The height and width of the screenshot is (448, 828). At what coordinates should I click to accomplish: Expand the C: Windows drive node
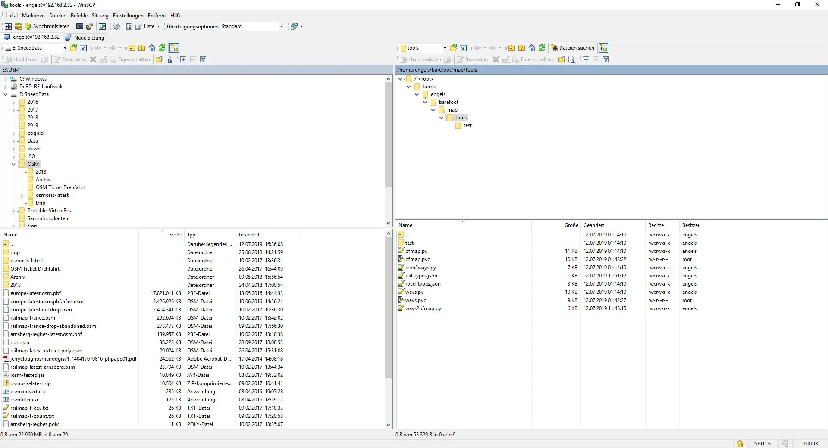point(5,79)
